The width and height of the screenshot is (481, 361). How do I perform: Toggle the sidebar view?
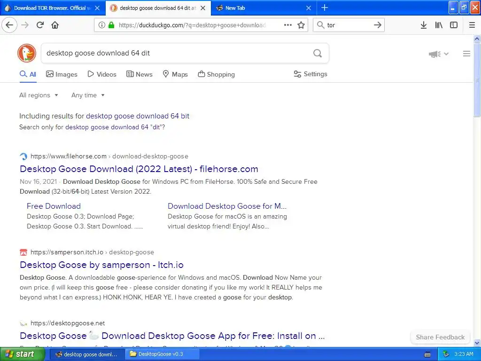coord(454,25)
